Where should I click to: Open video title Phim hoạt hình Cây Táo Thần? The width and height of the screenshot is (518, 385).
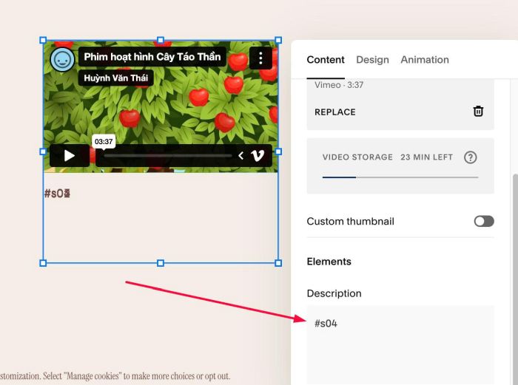152,57
